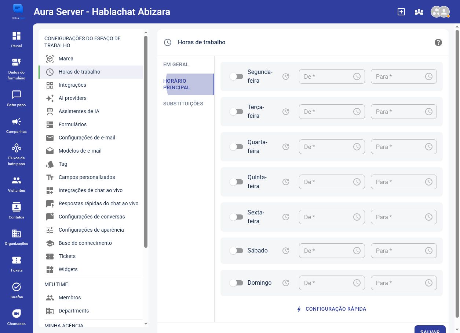The width and height of the screenshot is (460, 333).
Task: Open the Visitantes icon
Action: point(17,180)
